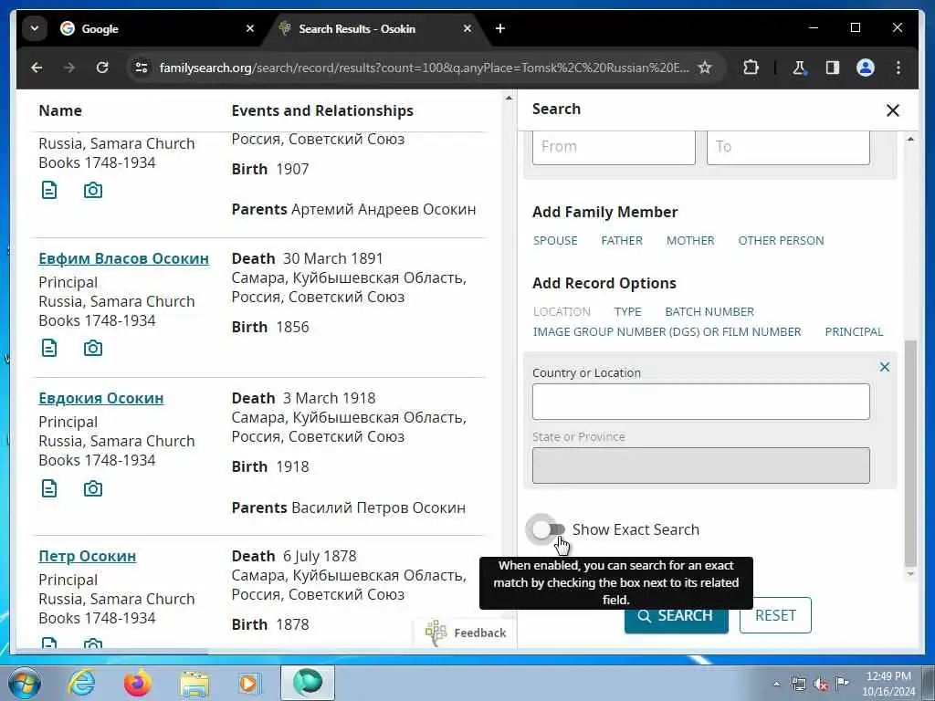The width and height of the screenshot is (935, 701).
Task: Click the browser back arrow
Action: tap(37, 68)
